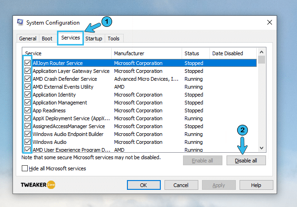Select Windows Audio service name
Viewport: 297px width, 207px height.
(50, 142)
